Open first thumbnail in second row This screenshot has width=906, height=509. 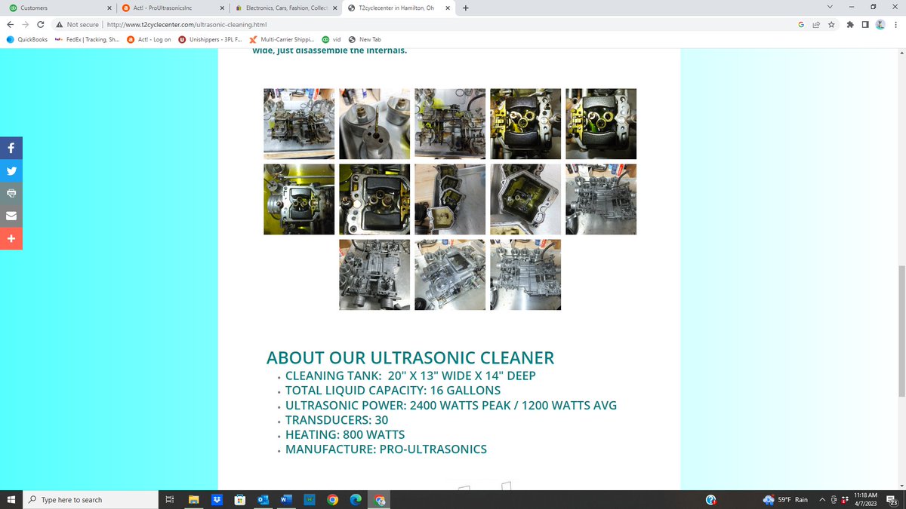pos(299,199)
